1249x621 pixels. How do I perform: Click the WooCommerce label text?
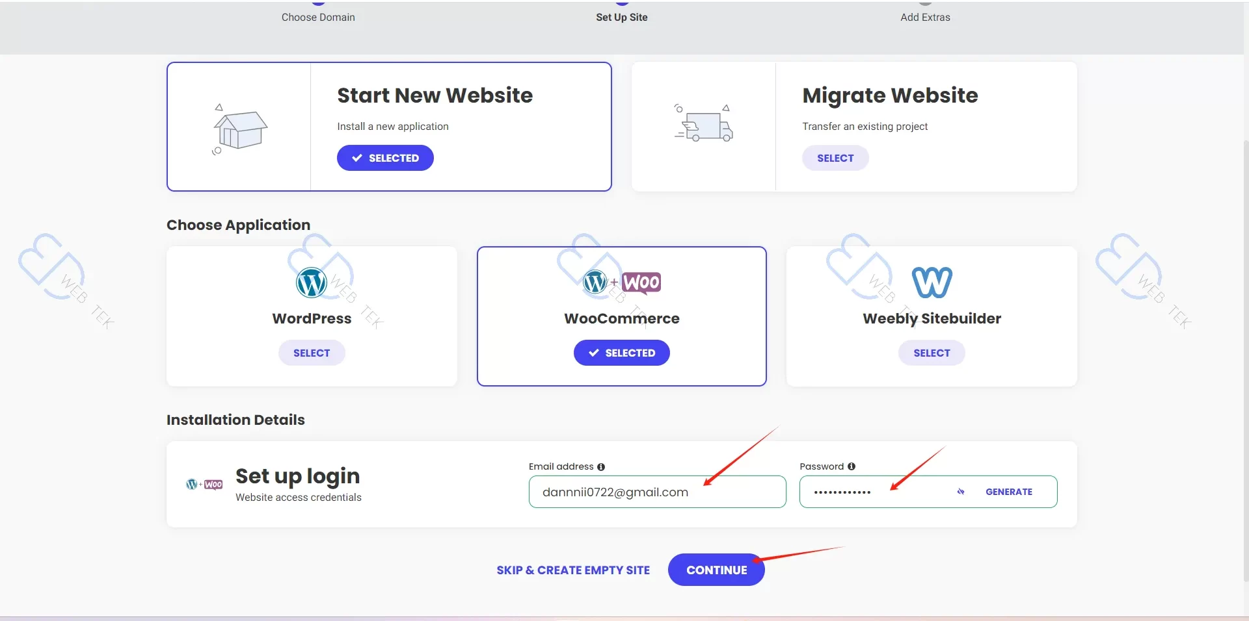(622, 318)
